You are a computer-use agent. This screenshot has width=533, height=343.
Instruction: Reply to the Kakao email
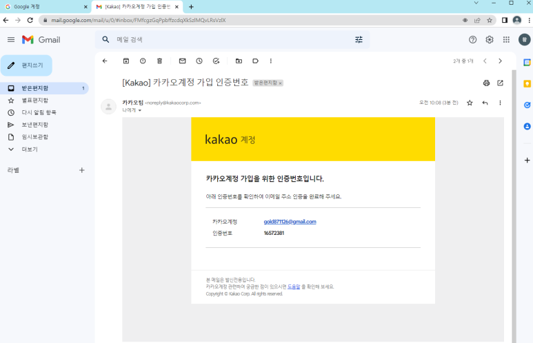[x=485, y=103]
